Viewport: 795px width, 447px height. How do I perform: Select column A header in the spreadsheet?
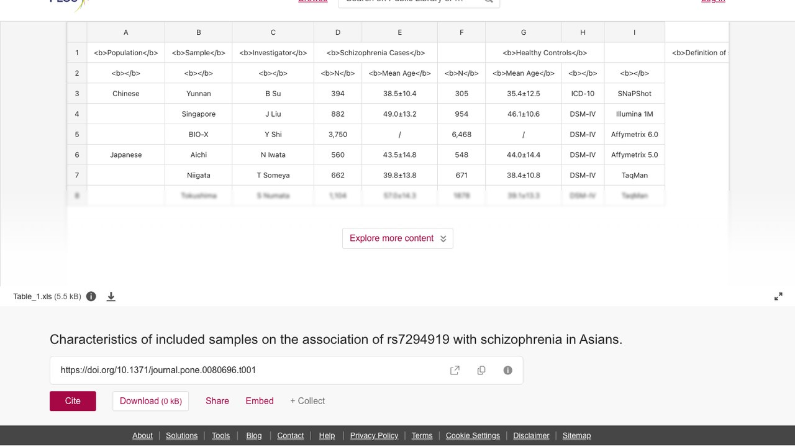point(126,32)
